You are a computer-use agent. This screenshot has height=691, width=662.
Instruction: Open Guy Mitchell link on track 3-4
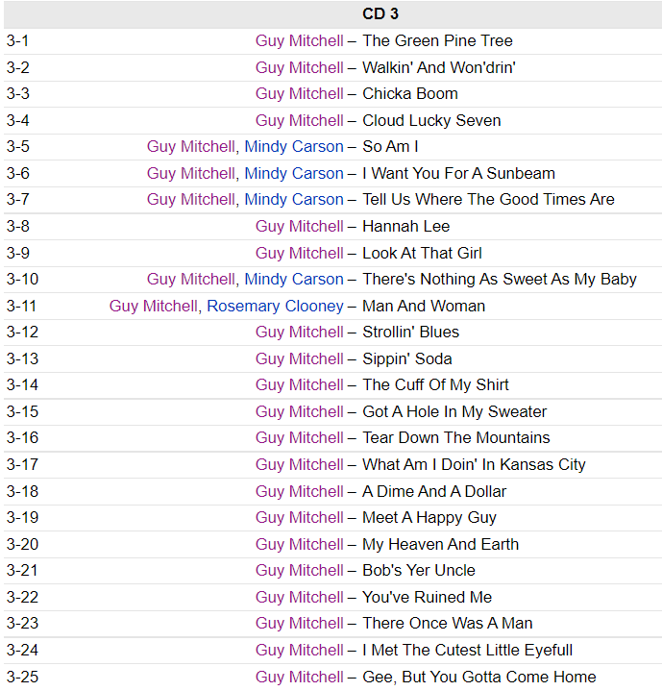coord(299,121)
